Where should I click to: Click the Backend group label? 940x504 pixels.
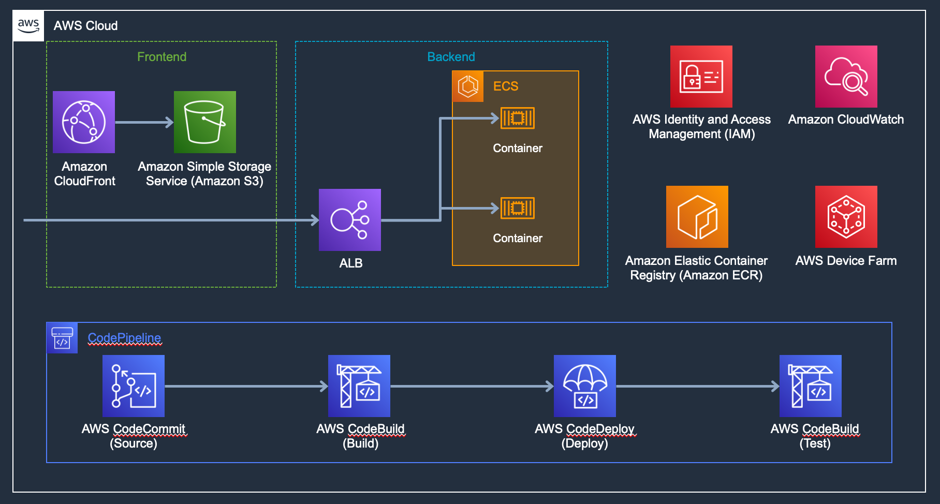(x=451, y=57)
